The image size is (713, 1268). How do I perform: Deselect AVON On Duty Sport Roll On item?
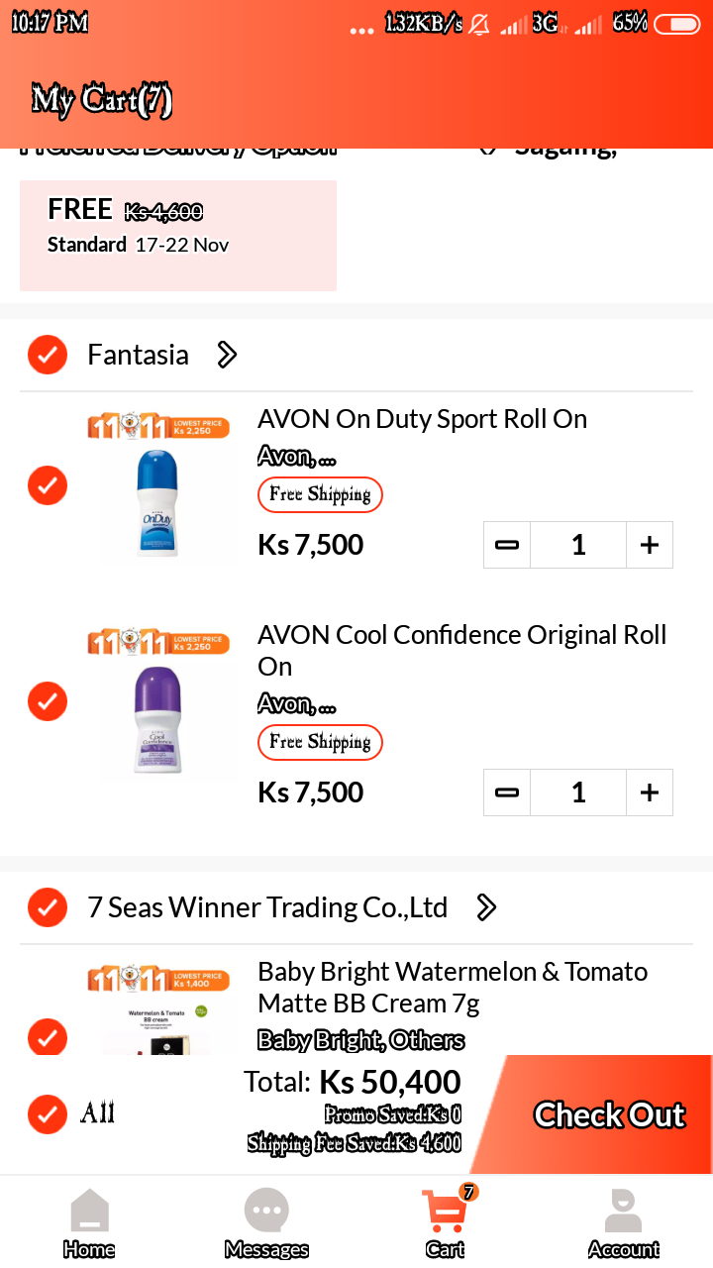coord(48,485)
